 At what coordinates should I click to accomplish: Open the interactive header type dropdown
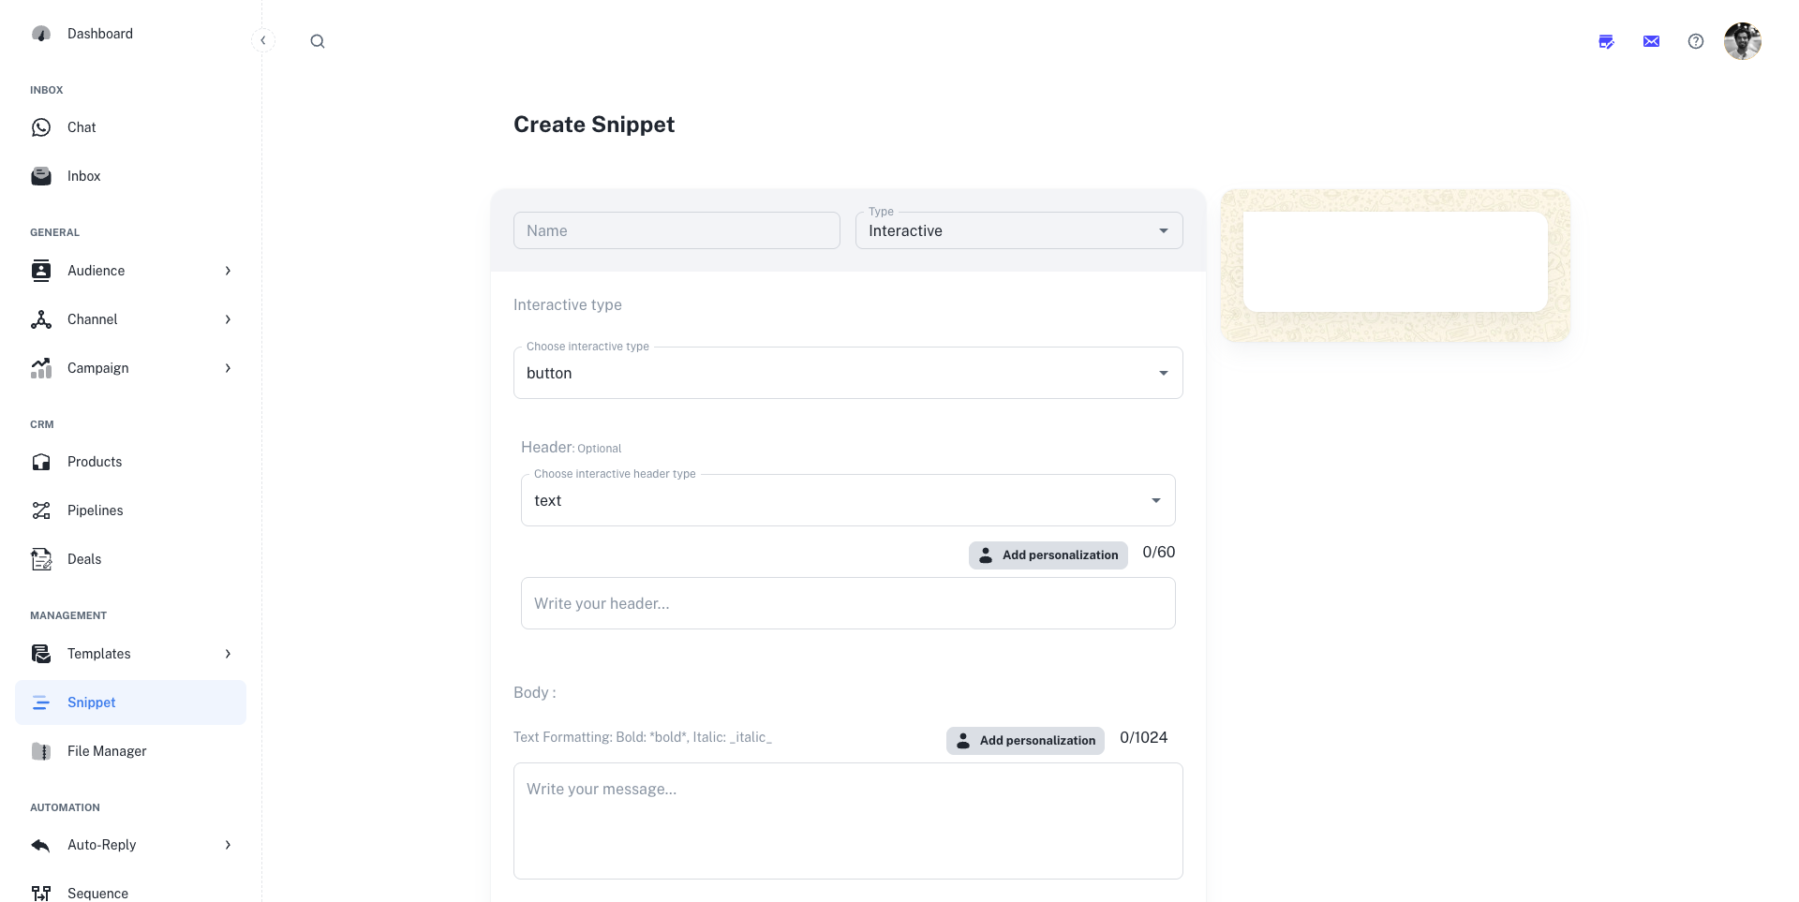click(x=847, y=500)
